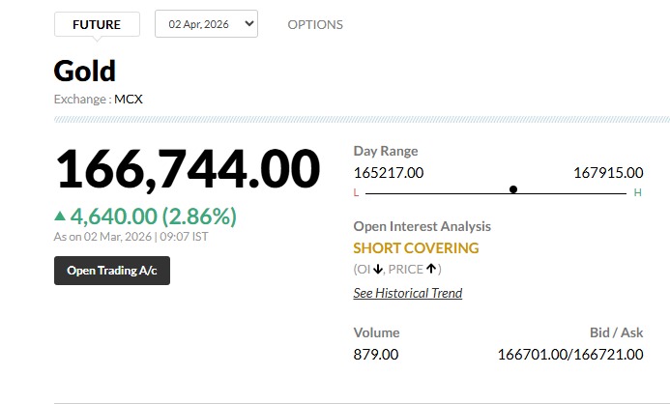Switch to the FUTURE tab
The width and height of the screenshot is (670, 404).
97,24
